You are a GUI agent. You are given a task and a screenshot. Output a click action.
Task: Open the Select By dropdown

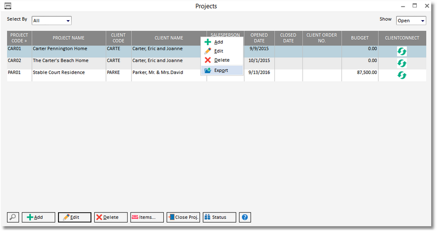coord(52,21)
